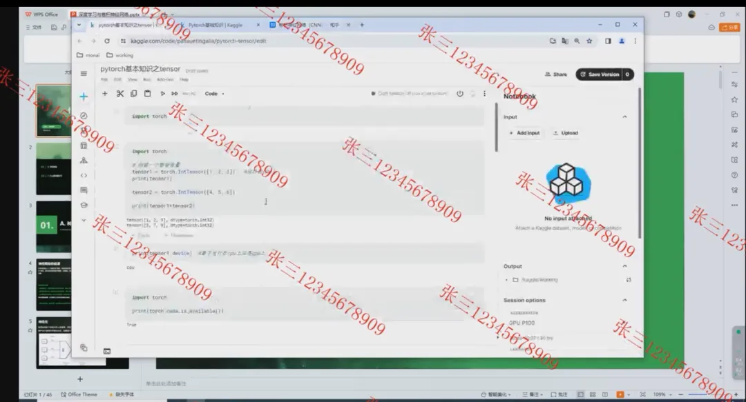
Task: Open the Kaggle hamburger menu icon
Action: (x=84, y=74)
